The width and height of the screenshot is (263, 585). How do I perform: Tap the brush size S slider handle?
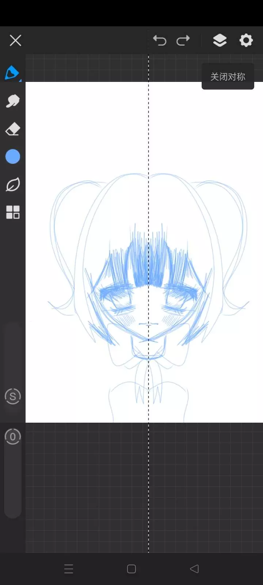[x=13, y=396]
